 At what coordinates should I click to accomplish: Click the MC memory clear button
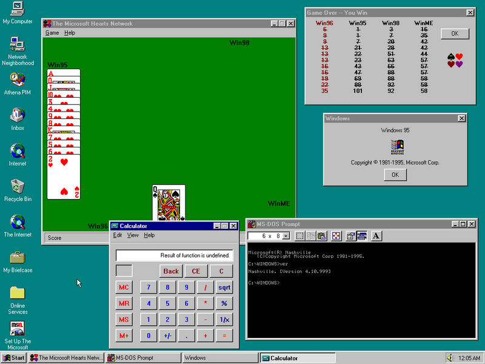(124, 287)
